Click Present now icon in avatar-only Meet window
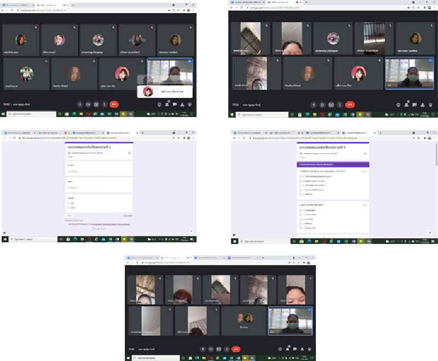Screen dimensions: 438x361 (x=96, y=104)
